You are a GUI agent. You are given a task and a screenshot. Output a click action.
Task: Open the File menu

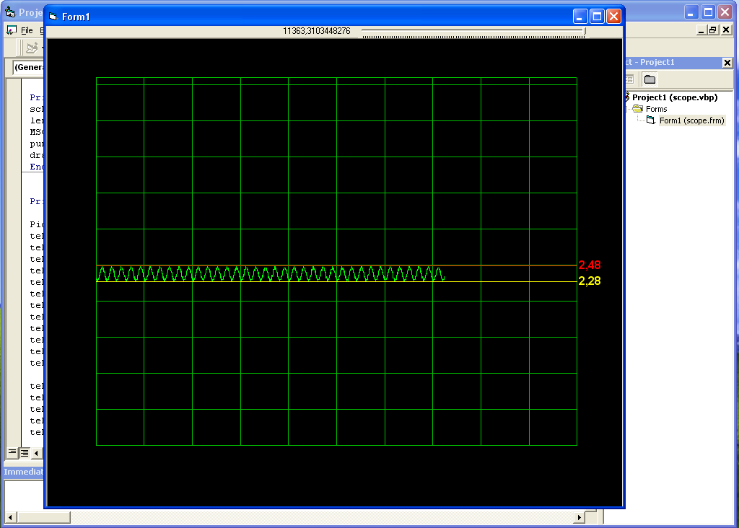coord(27,30)
